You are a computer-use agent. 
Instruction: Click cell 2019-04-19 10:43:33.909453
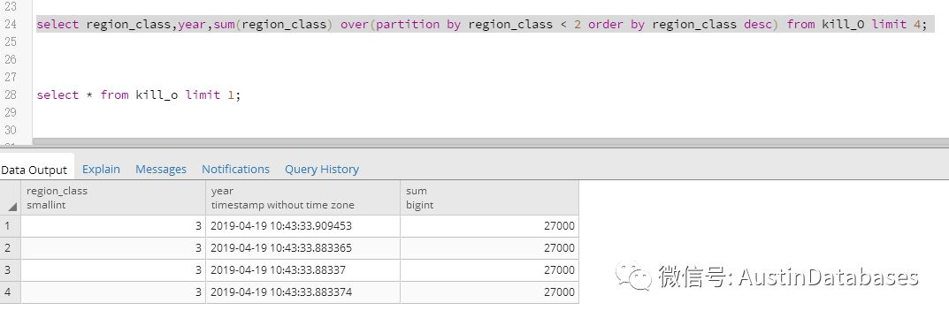click(302, 226)
